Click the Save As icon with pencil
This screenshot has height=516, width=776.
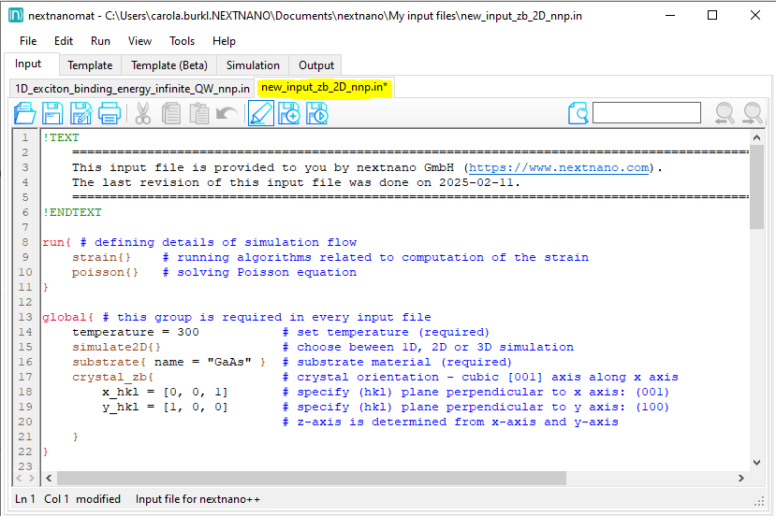pos(81,114)
